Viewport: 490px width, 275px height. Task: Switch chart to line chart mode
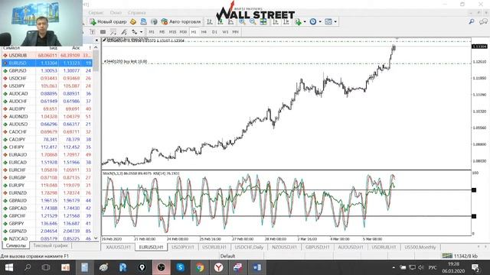(x=230, y=21)
